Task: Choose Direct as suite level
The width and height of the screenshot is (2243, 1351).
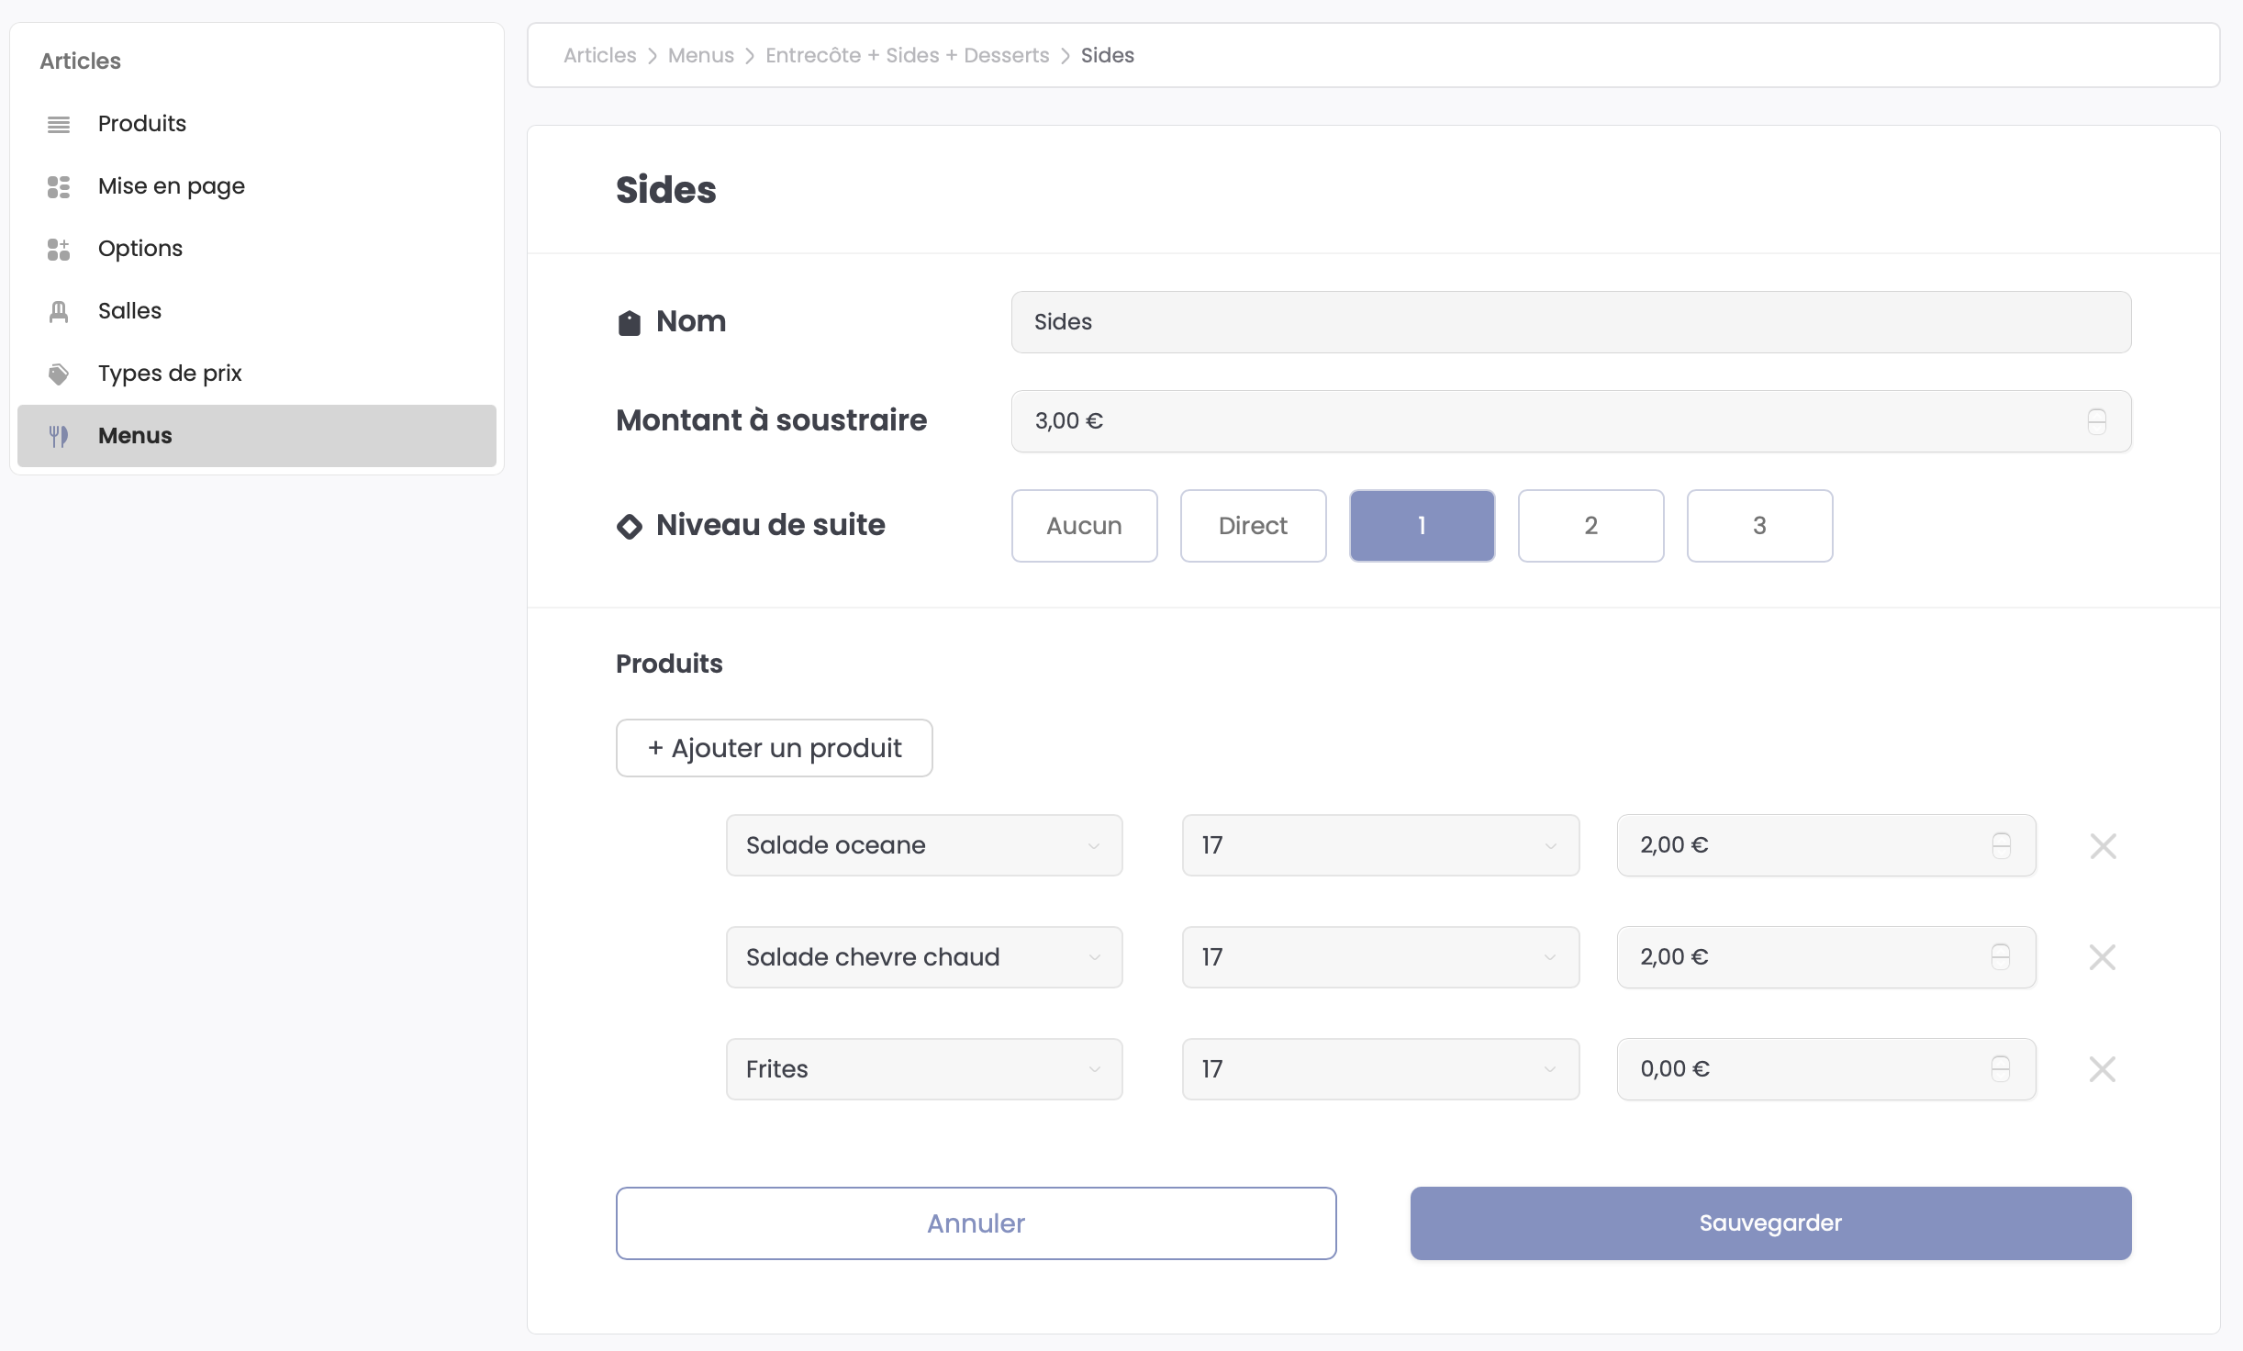Action: click(x=1253, y=526)
